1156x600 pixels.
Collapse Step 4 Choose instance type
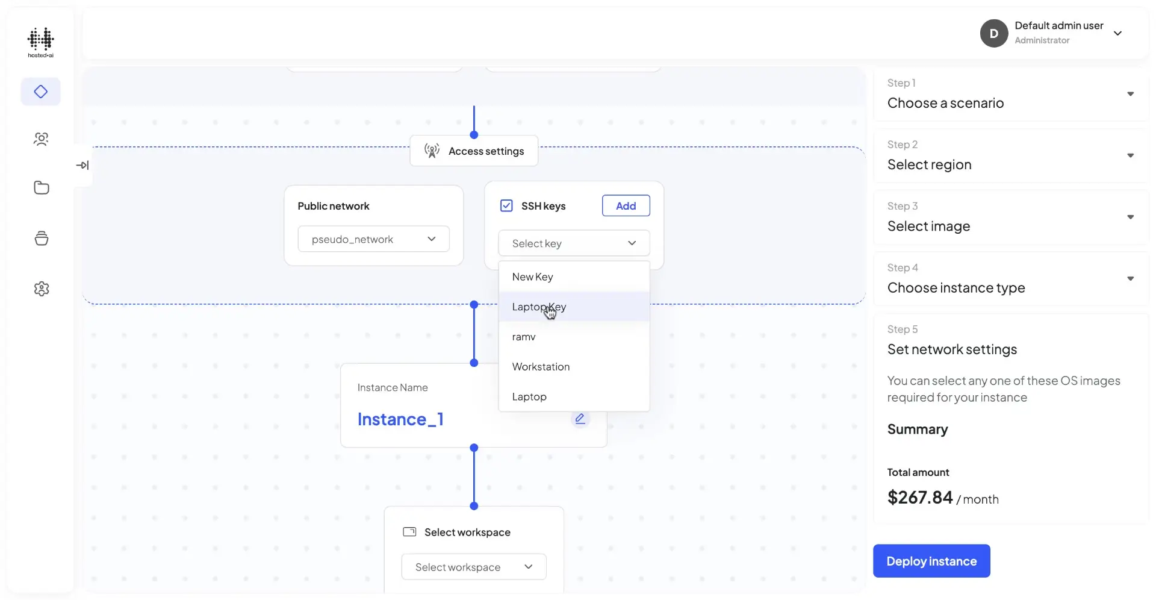(x=1131, y=278)
